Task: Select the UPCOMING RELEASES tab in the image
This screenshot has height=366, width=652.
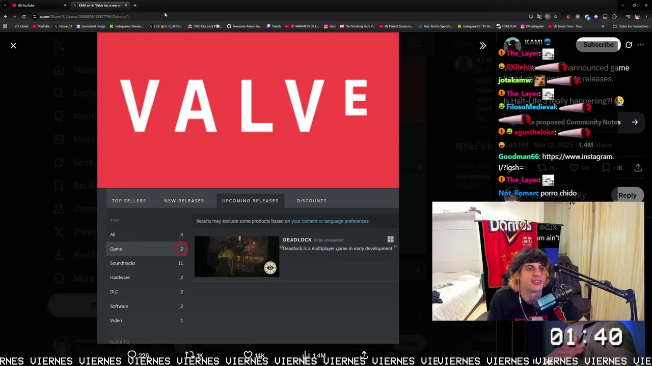Action: [250, 201]
